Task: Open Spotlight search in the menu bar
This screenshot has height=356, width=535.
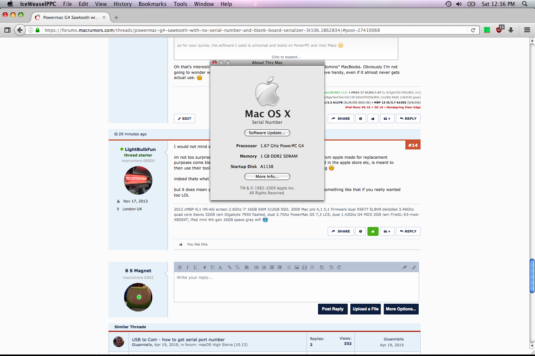Action: click(525, 4)
